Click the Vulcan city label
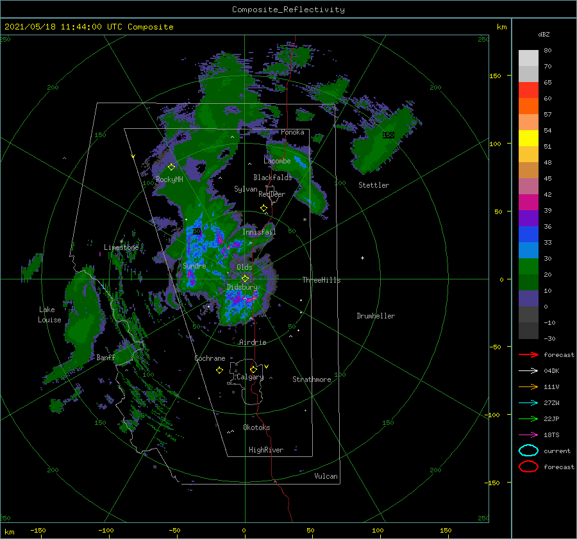This screenshot has width=577, height=539. pyautogui.click(x=326, y=476)
